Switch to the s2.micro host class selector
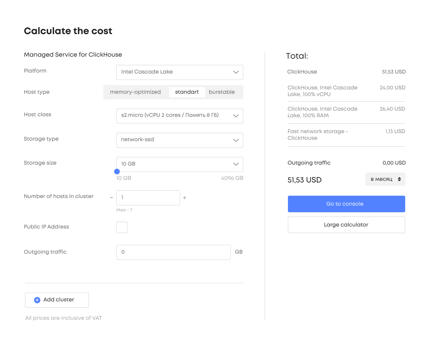The image size is (438, 349). pyautogui.click(x=180, y=116)
